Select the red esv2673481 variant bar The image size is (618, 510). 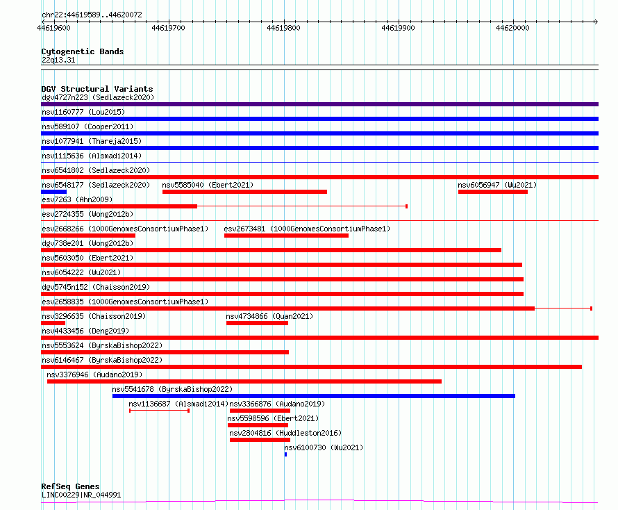tap(286, 236)
